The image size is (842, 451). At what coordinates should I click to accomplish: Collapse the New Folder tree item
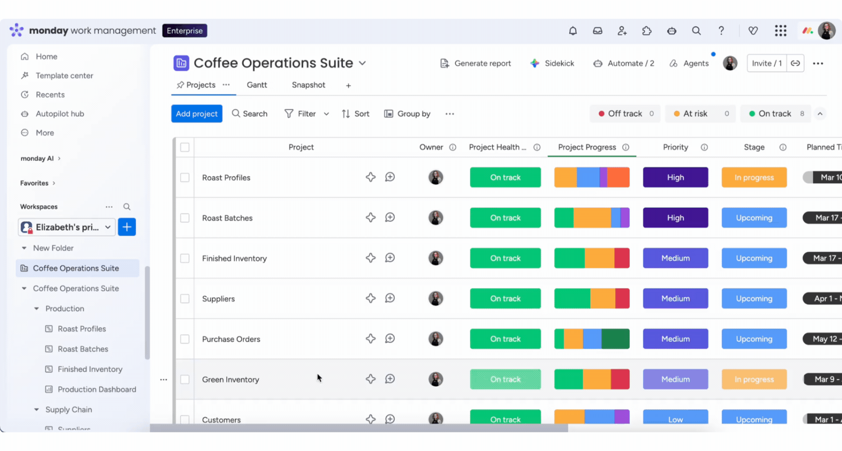point(24,248)
